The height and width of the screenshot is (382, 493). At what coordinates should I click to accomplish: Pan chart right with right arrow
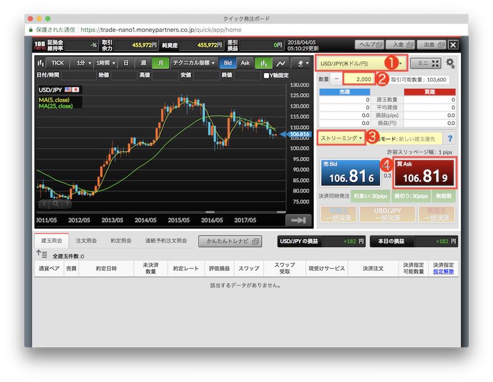(x=67, y=204)
